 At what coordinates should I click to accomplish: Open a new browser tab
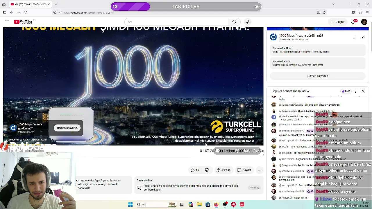point(56,4)
